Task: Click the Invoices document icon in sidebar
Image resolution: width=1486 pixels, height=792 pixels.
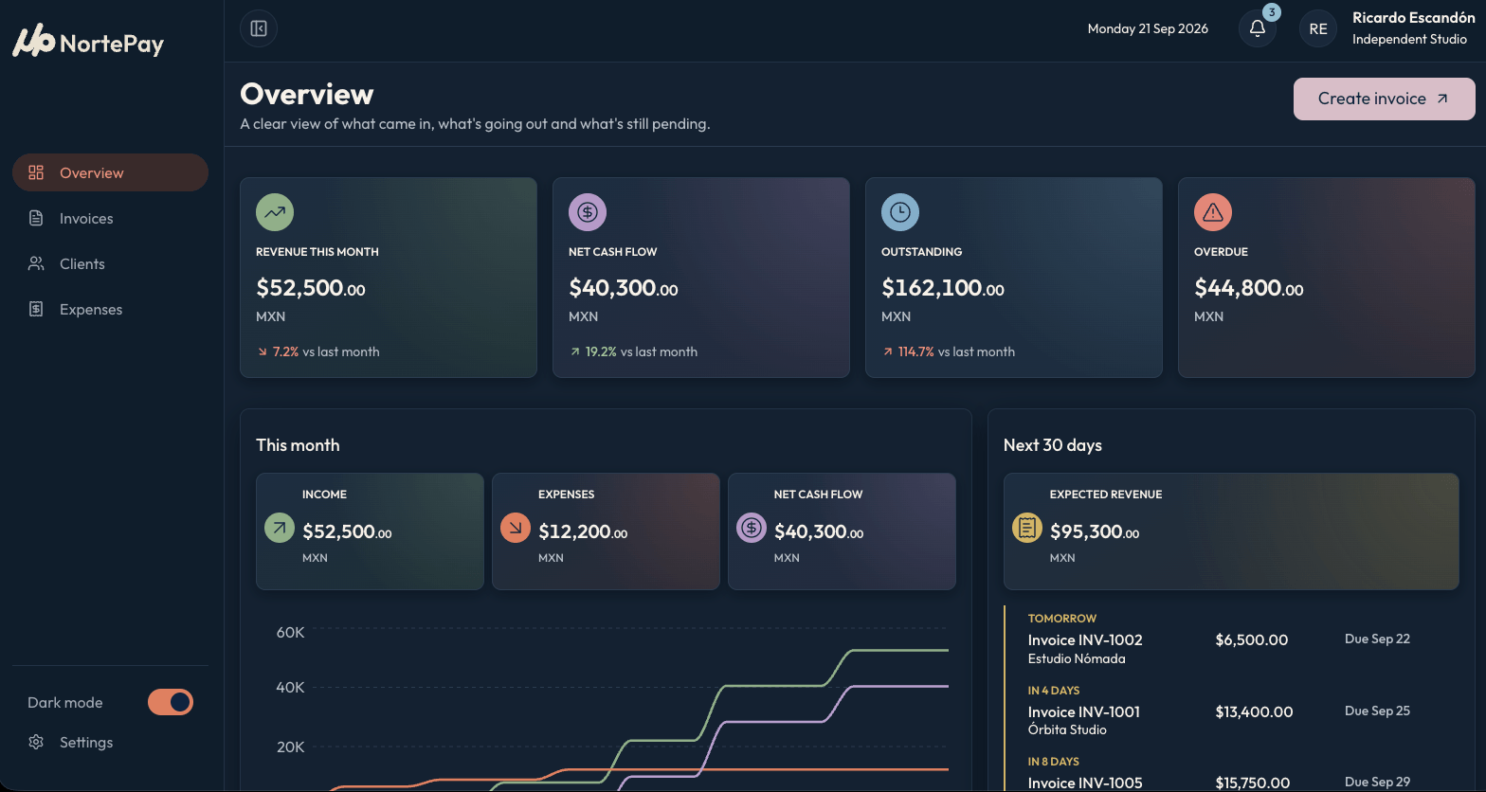Action: pos(36,218)
